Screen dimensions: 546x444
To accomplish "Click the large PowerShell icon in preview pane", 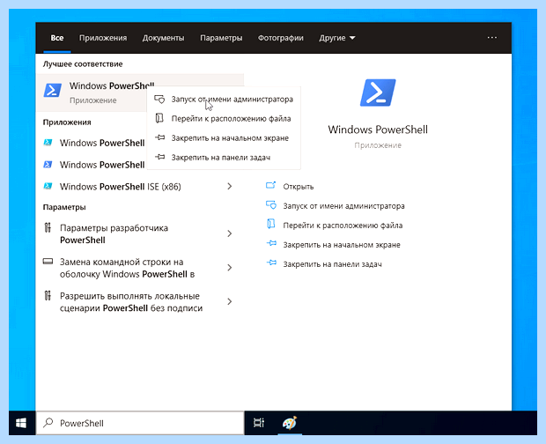I will [x=378, y=92].
